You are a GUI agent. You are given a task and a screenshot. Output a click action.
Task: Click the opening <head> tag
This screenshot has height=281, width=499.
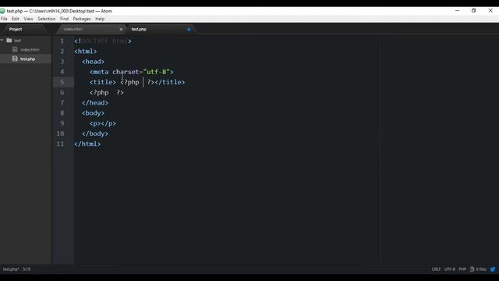(x=94, y=62)
